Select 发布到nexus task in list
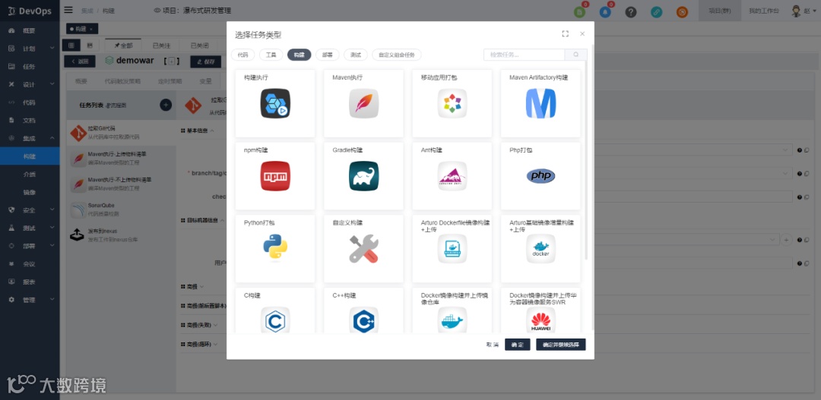 point(122,235)
